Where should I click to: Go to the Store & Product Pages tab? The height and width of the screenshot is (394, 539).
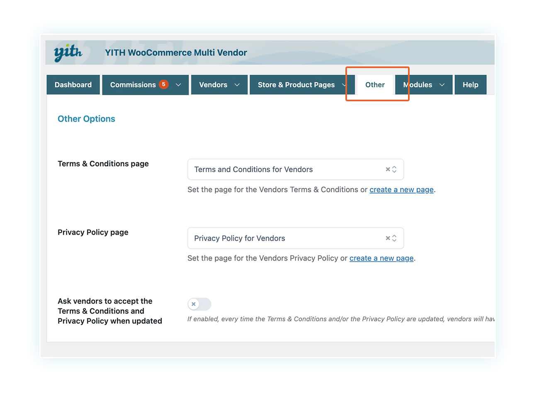[x=296, y=85]
